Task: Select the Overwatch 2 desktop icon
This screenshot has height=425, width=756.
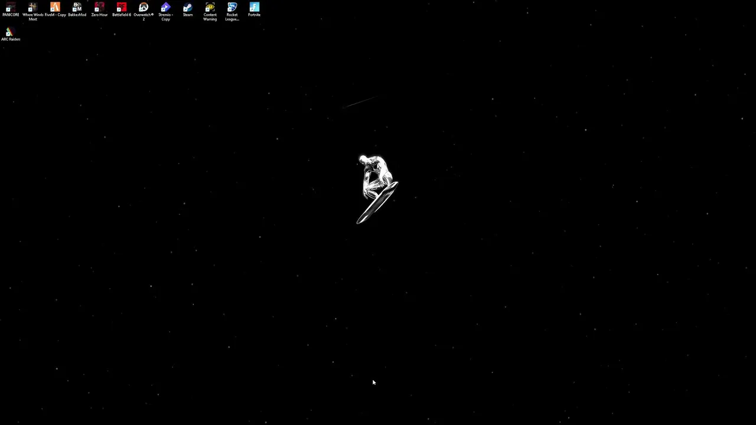Action: [x=144, y=12]
